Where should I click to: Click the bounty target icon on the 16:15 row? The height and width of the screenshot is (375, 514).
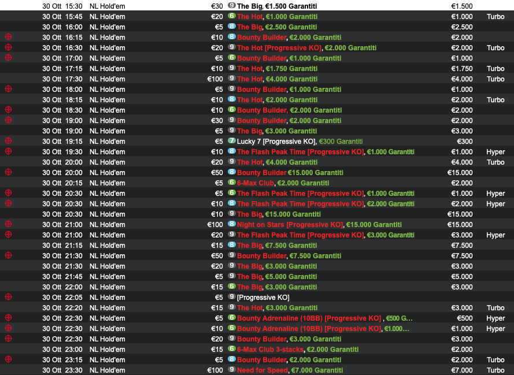(9, 37)
